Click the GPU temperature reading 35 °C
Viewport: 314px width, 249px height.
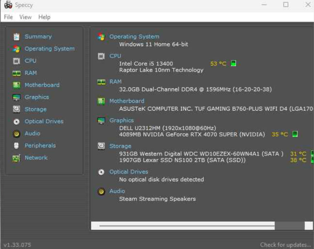(x=280, y=134)
